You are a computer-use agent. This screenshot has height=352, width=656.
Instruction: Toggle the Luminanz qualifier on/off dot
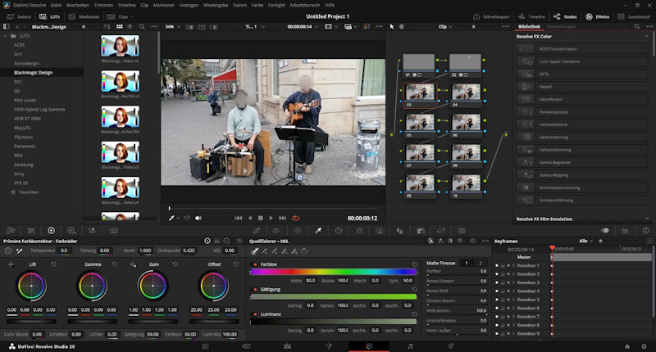[255, 313]
